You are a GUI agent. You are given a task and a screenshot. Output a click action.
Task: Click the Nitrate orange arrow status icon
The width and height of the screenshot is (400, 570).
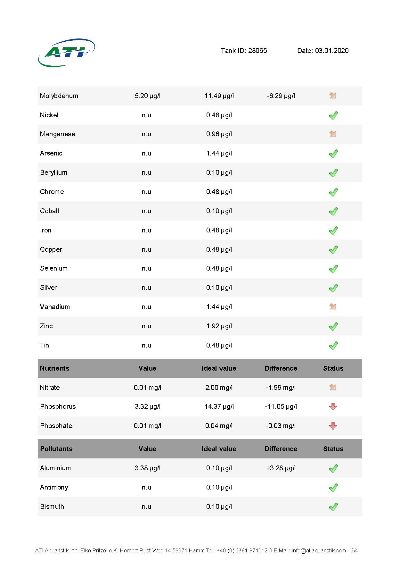[333, 387]
